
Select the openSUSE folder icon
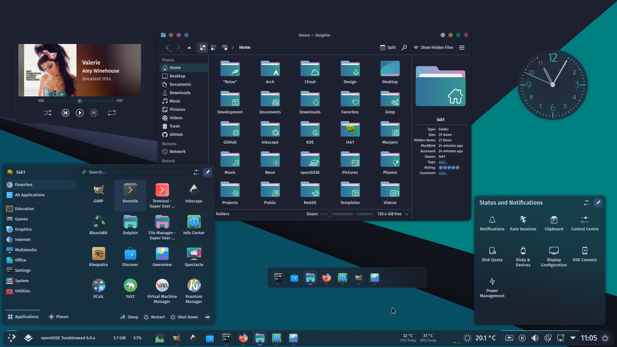tap(310, 159)
